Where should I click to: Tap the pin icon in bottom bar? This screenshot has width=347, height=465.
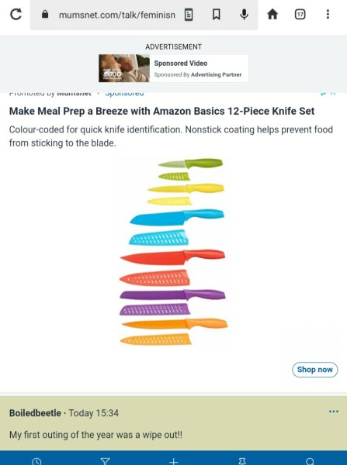pos(242,461)
